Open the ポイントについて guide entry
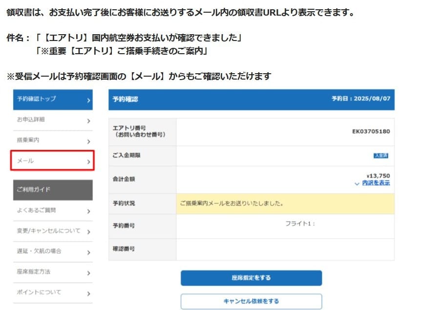This screenshot has width=421, height=310. [x=51, y=292]
